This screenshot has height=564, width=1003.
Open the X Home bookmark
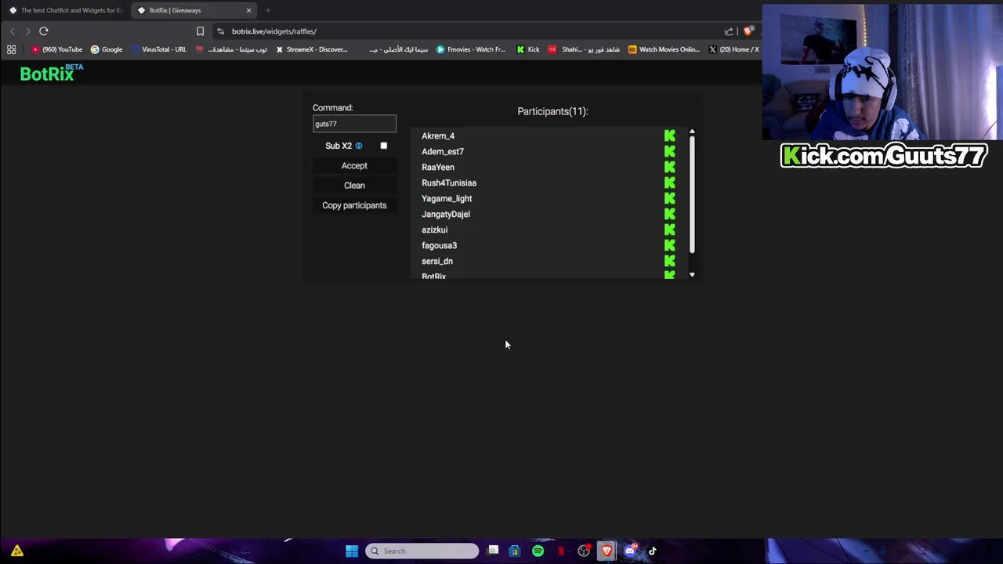[x=733, y=49]
